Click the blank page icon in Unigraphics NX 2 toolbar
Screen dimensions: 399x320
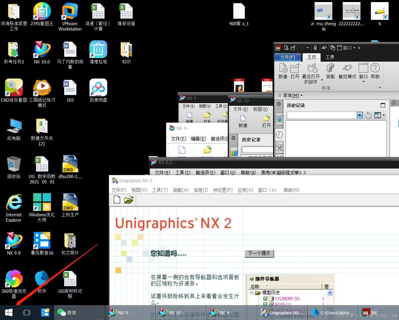click(117, 200)
